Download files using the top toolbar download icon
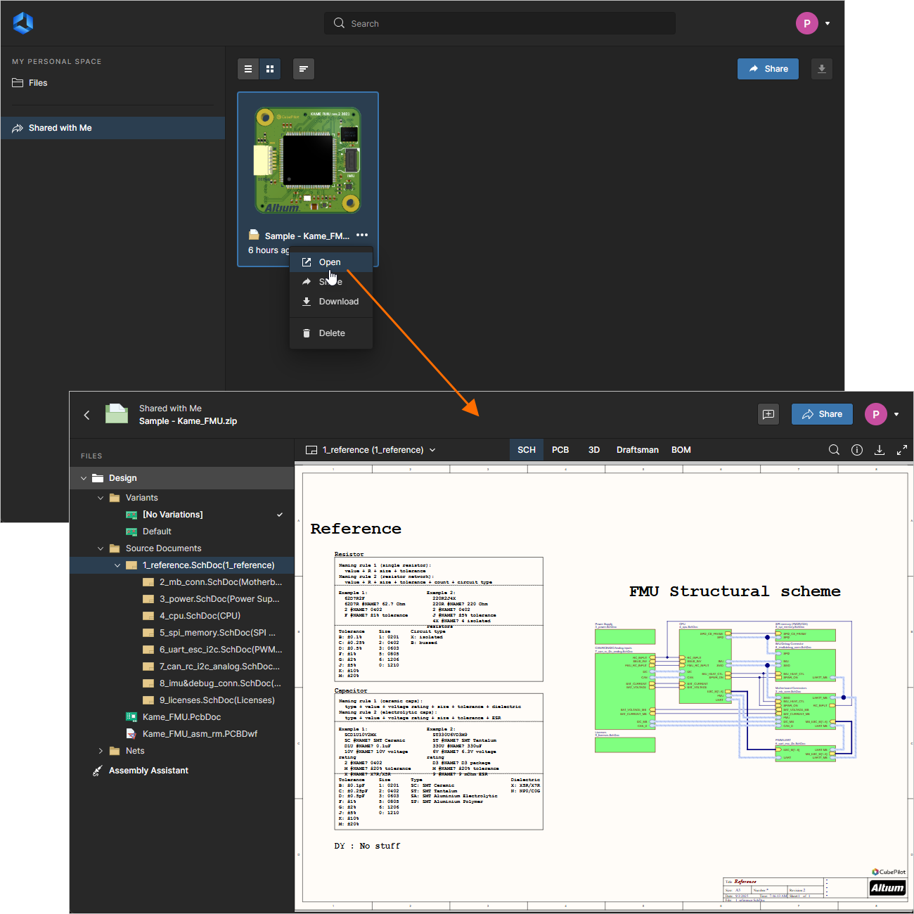Viewport: 914px width, 914px height. tap(821, 68)
